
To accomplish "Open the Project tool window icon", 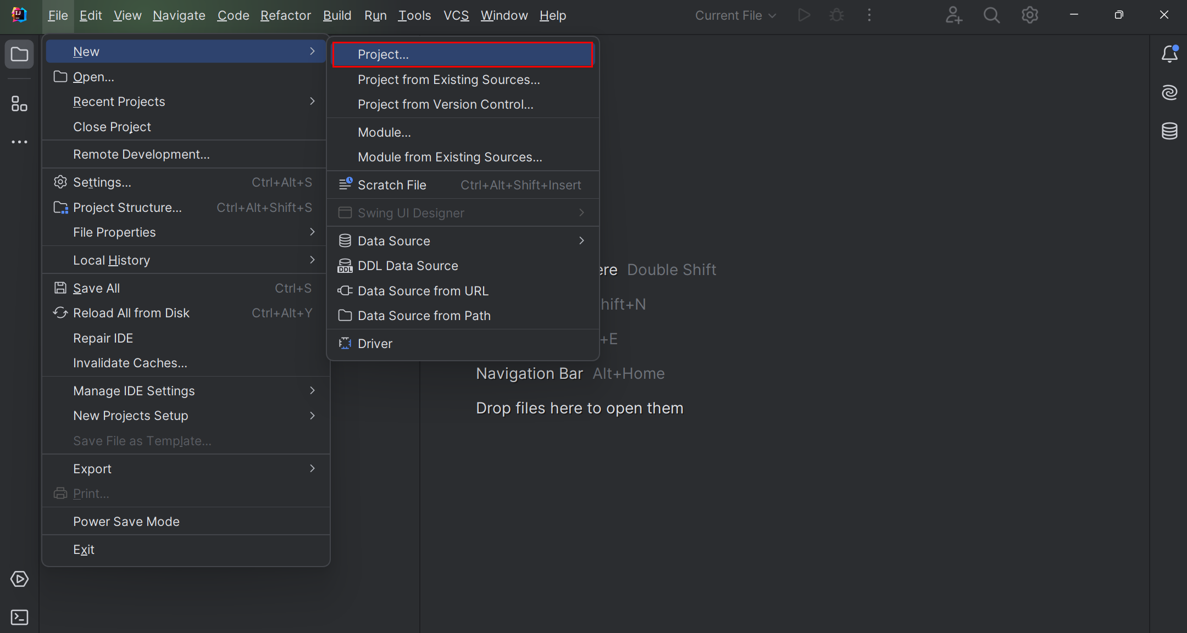I will [x=19, y=54].
